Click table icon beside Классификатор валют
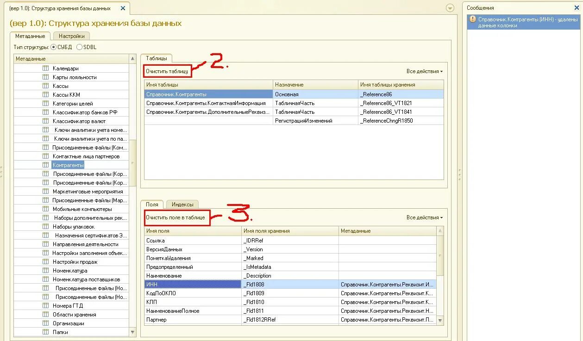This screenshot has height=341, width=583. click(x=45, y=121)
